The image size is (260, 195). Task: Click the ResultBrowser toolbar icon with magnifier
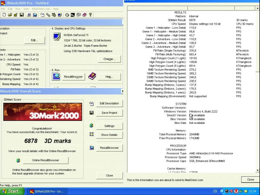point(35,15)
